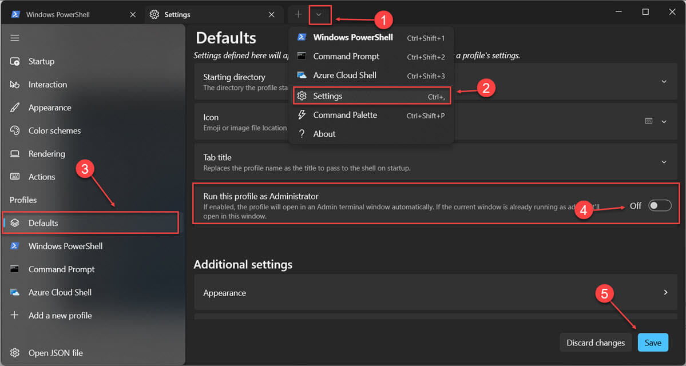Click the Ctrl+Shift+P shortcut text
The width and height of the screenshot is (686, 366).
point(426,116)
